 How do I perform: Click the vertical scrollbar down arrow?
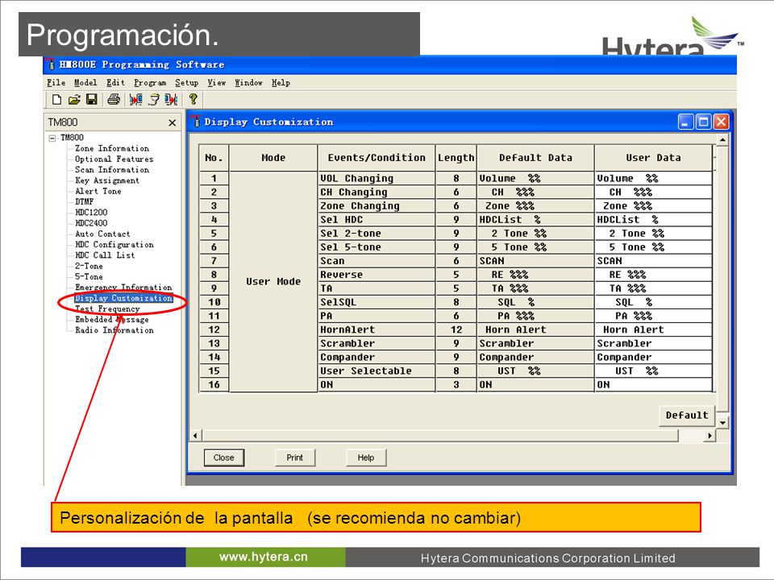722,423
